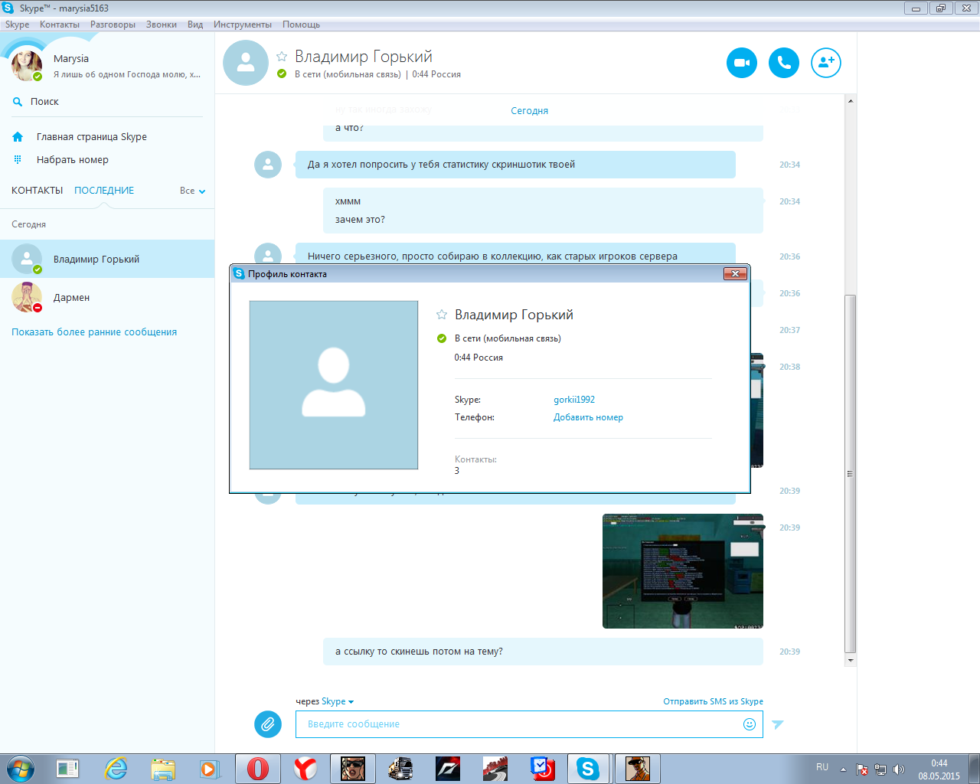Click the paperclip attach file icon
Image resolution: width=980 pixels, height=784 pixels.
(268, 724)
